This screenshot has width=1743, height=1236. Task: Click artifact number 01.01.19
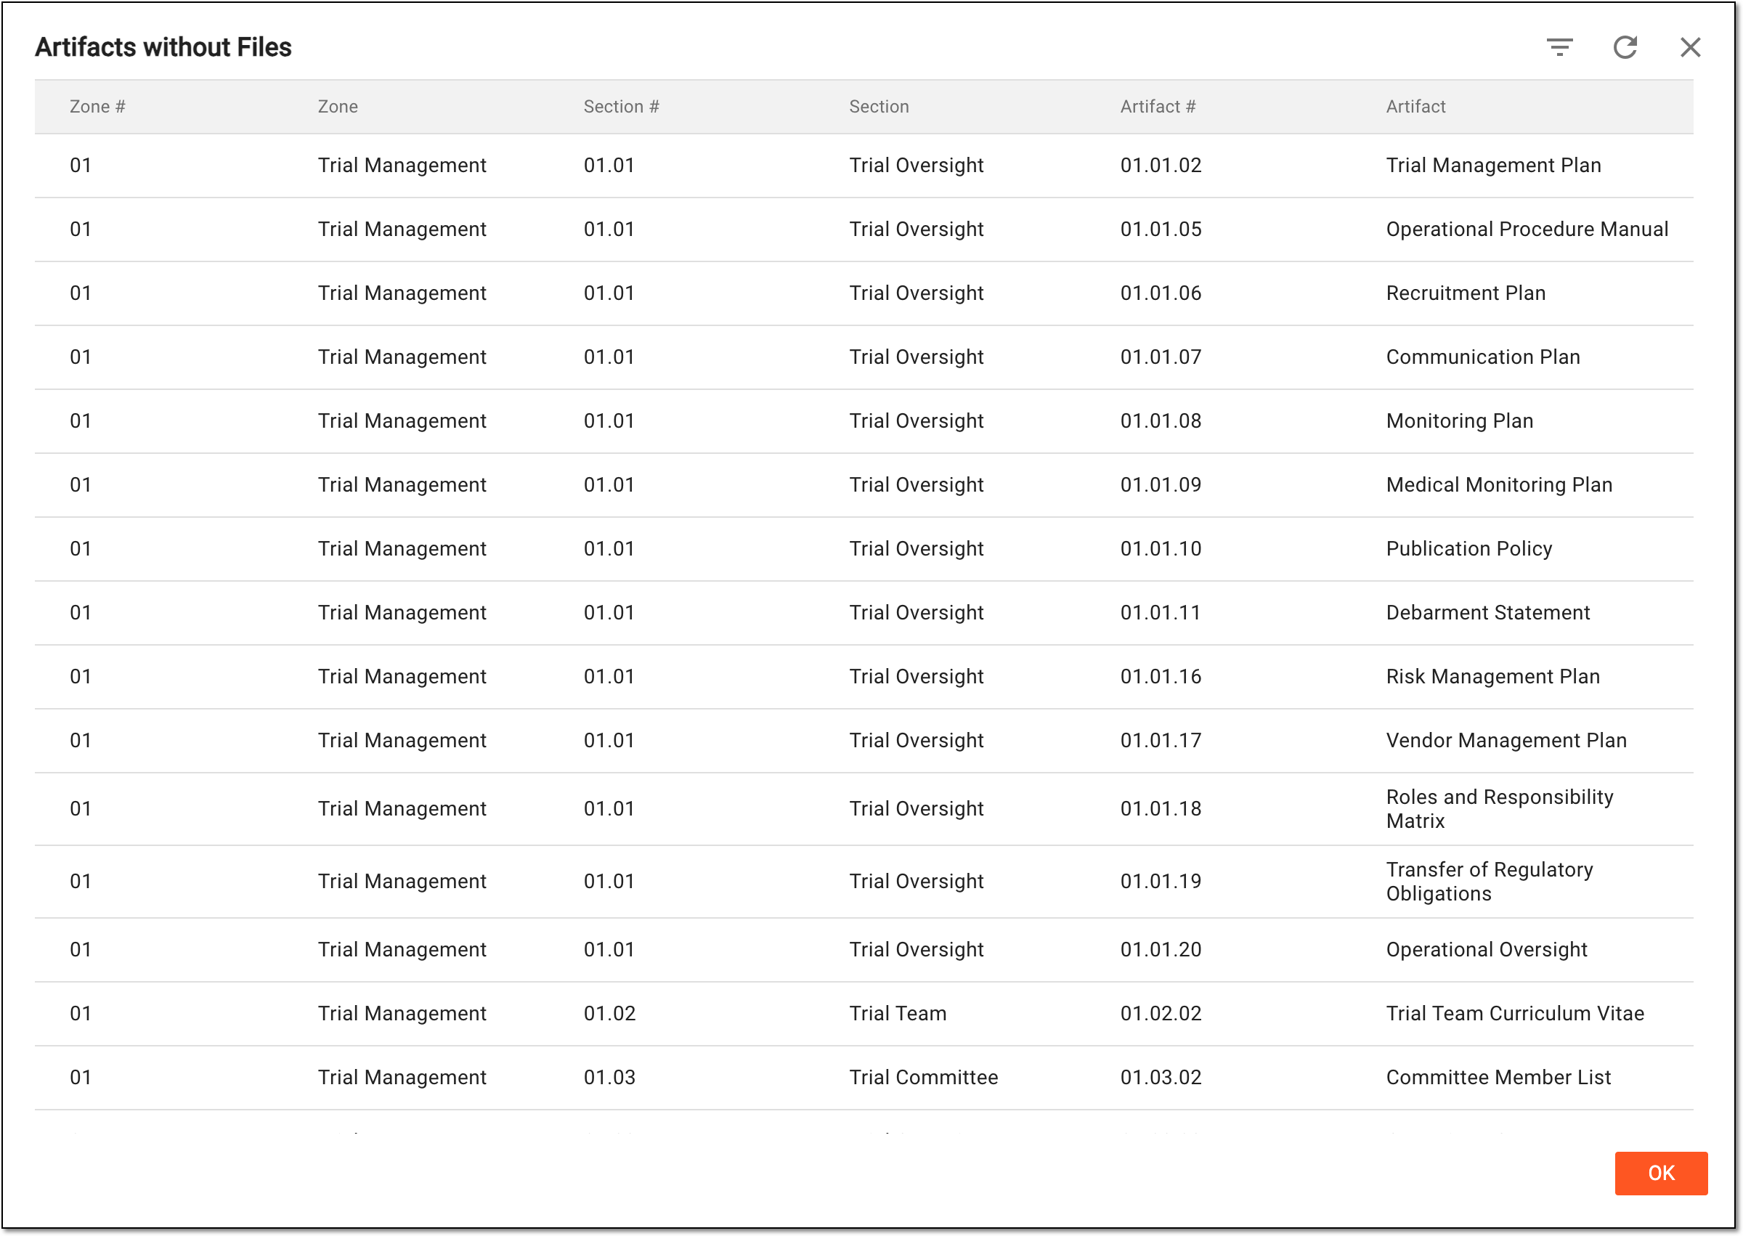click(1161, 882)
